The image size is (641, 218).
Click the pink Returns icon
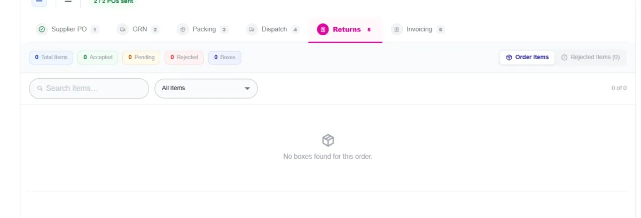coord(323,29)
